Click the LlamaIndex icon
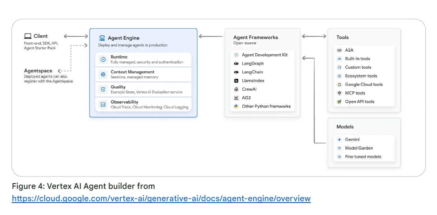Screen dimensions: 437x215 click(x=236, y=81)
